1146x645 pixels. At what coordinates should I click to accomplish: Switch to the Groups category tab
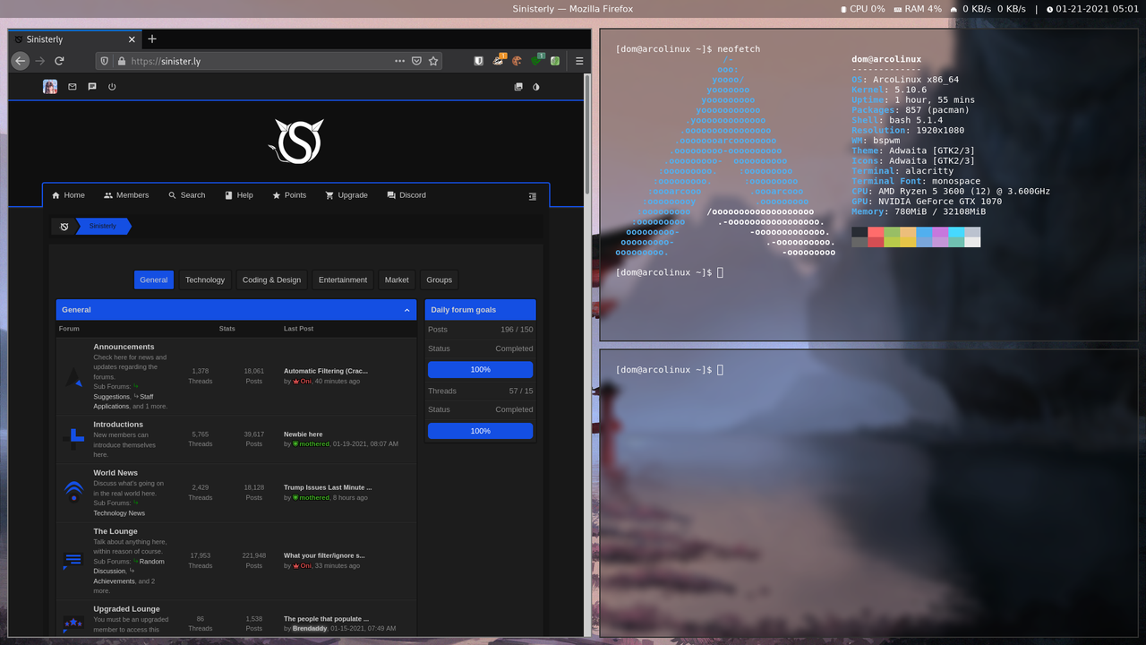pyautogui.click(x=440, y=279)
